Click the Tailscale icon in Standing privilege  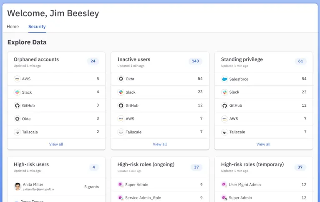click(x=224, y=132)
